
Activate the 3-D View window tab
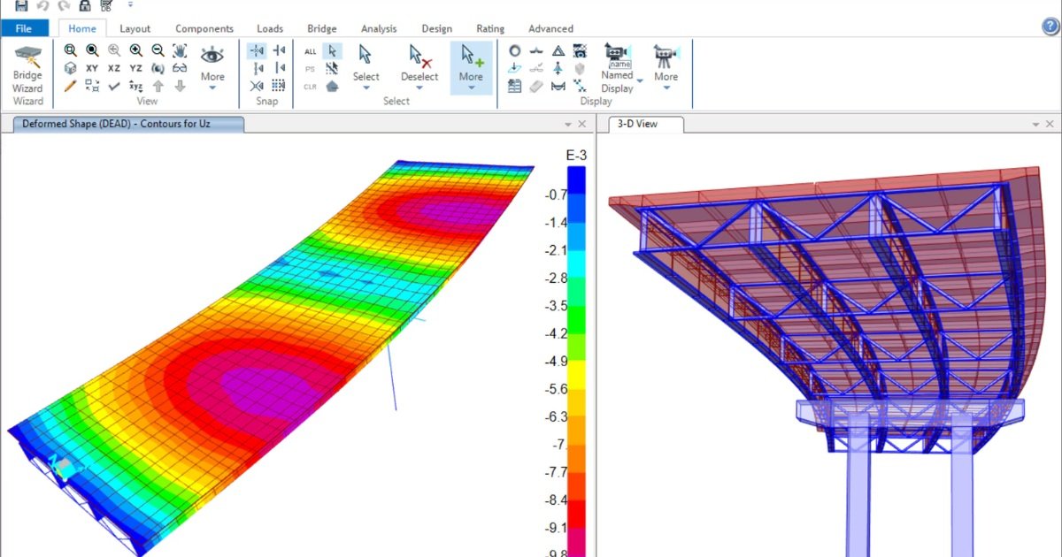click(x=637, y=124)
